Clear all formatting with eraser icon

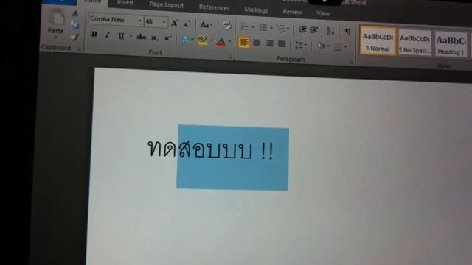pos(226,26)
